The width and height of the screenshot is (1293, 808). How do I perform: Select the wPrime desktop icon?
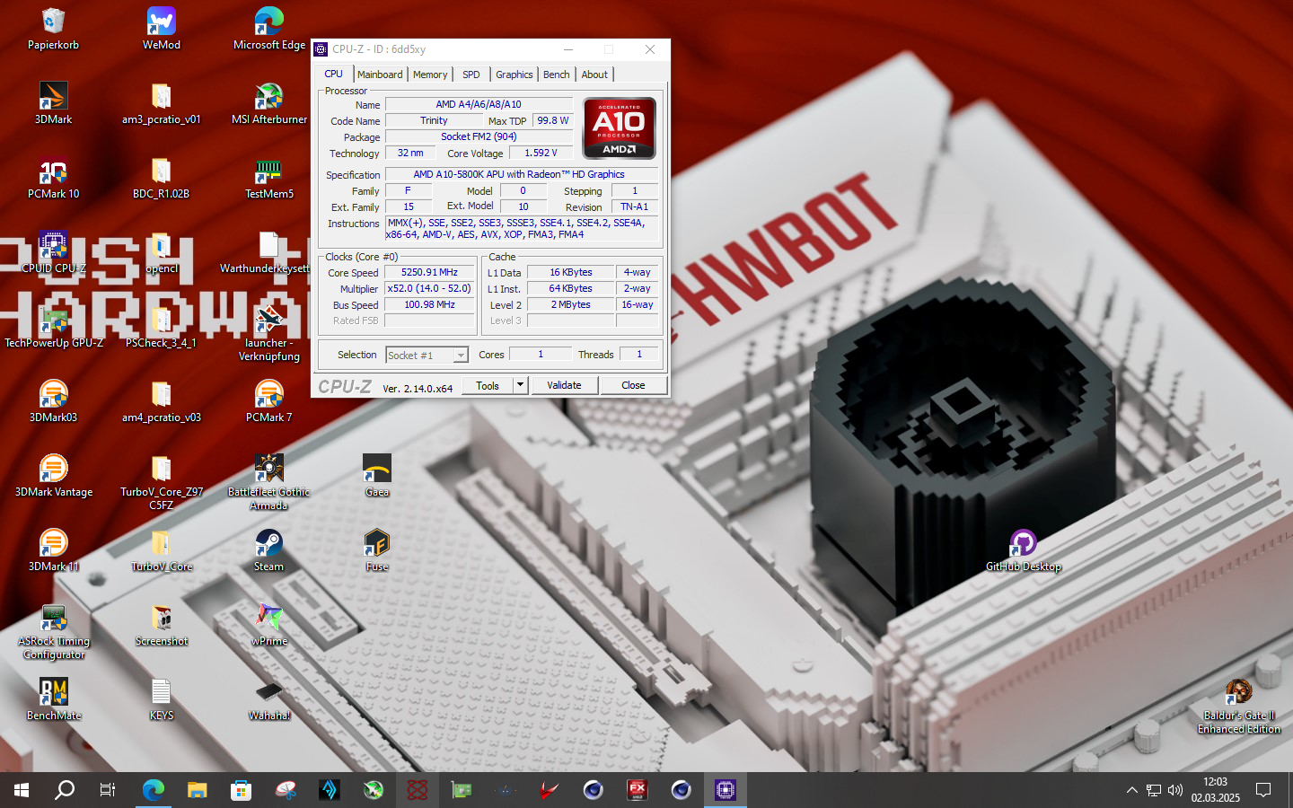[269, 625]
